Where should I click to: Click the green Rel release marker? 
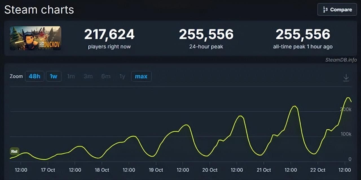pyautogui.click(x=14, y=151)
